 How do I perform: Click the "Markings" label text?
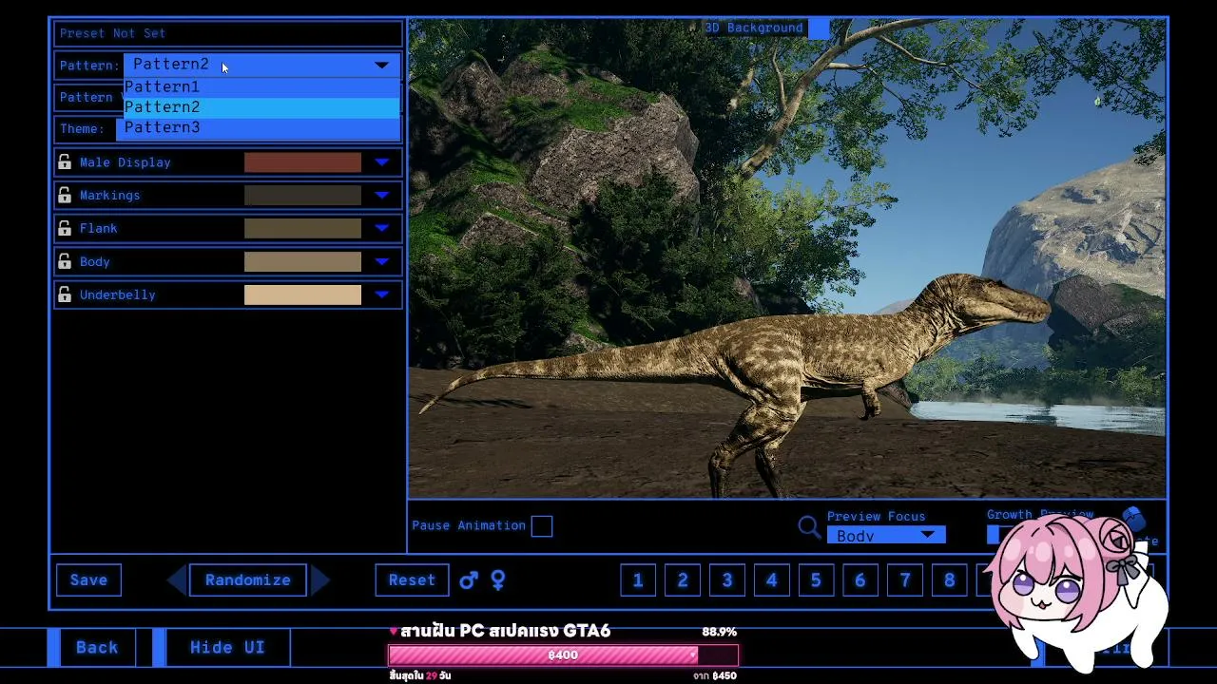pos(110,196)
